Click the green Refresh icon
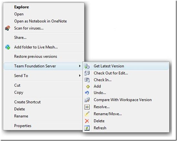Image resolution: width=177 pixels, height=141 pixels. pos(87,128)
